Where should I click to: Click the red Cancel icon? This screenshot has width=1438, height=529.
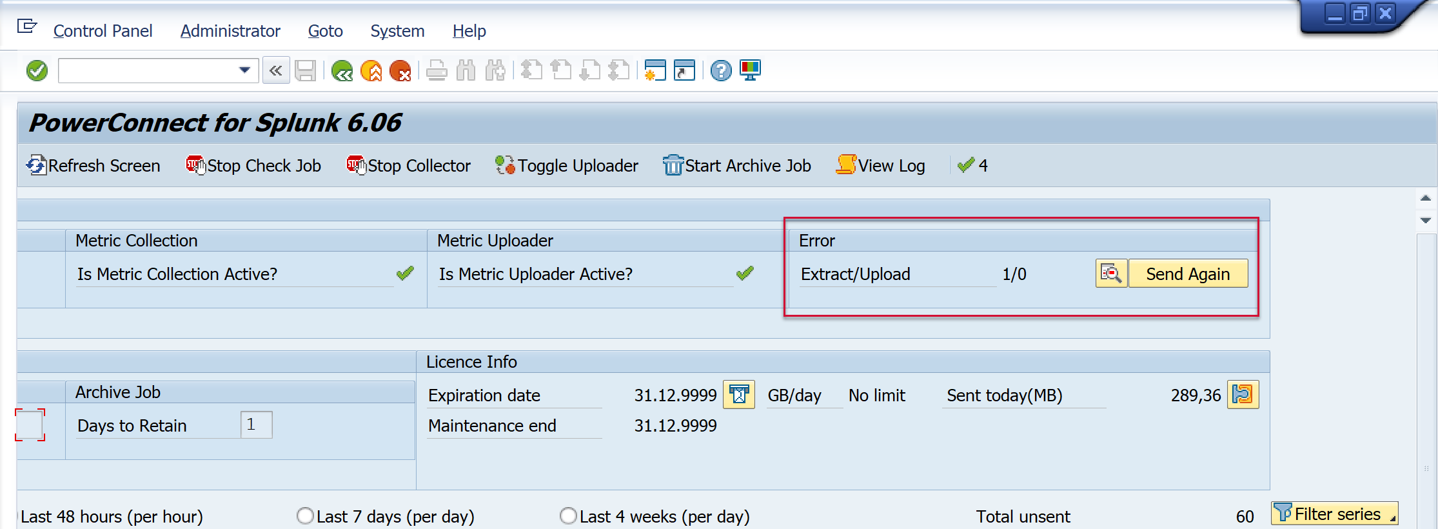tap(400, 70)
